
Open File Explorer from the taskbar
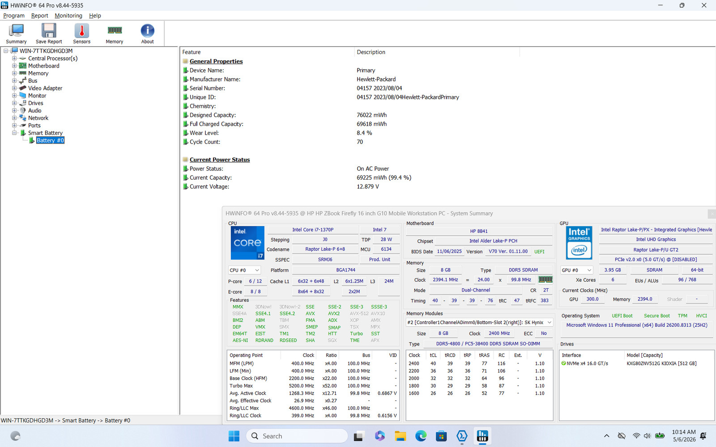pyautogui.click(x=401, y=436)
